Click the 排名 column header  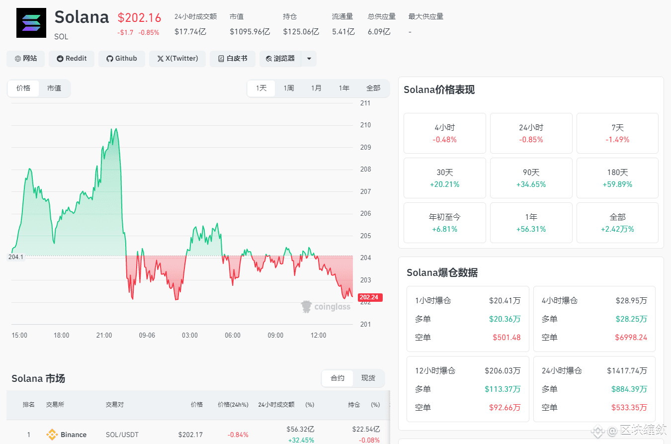pos(29,405)
